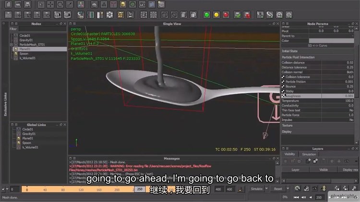
Task: Toggle the Spoon icon in Nodes
Action: [16, 54]
